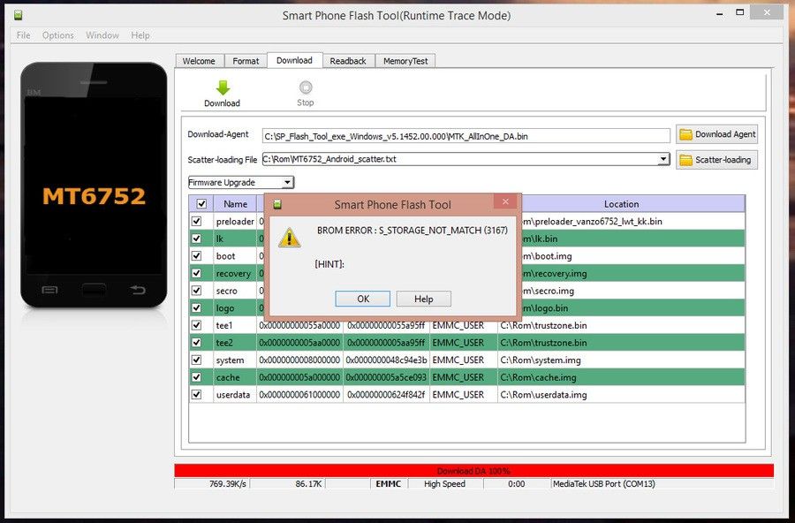The image size is (795, 523).
Task: Uncheck the tee2 partition checkbox
Action: pyautogui.click(x=196, y=343)
